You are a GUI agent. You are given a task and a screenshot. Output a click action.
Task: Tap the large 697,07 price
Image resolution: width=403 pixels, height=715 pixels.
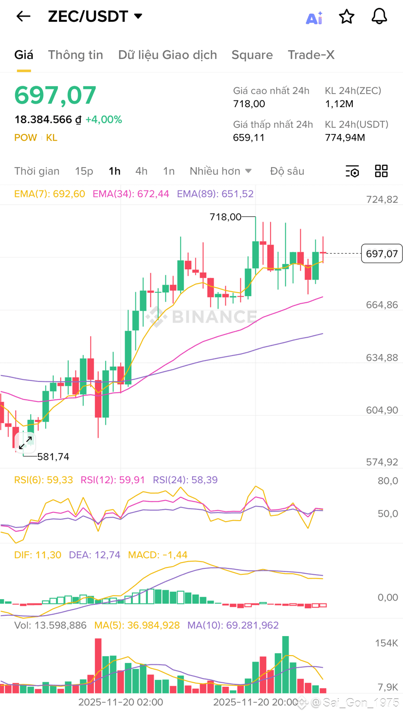pos(55,95)
